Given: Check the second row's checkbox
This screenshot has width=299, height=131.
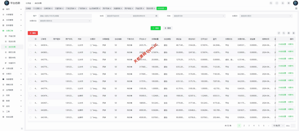Looking at the screenshot, I should click(x=30, y=52).
